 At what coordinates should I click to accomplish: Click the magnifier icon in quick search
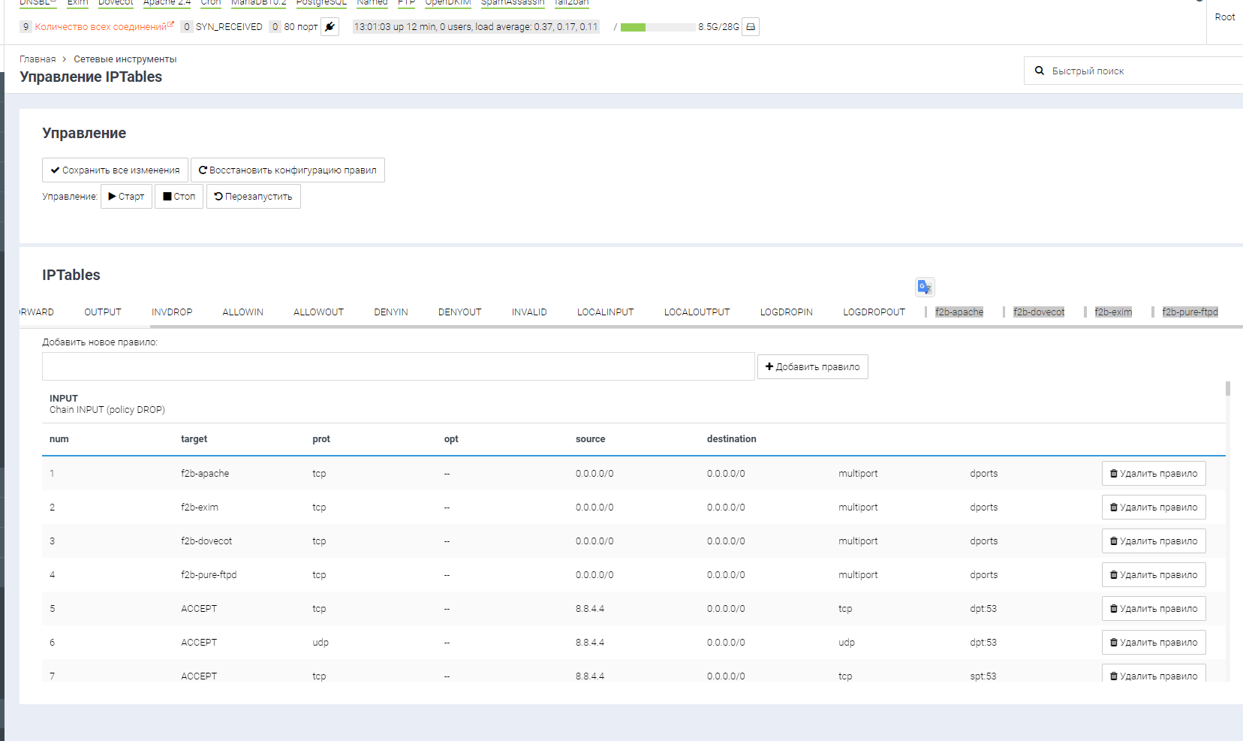[1040, 71]
